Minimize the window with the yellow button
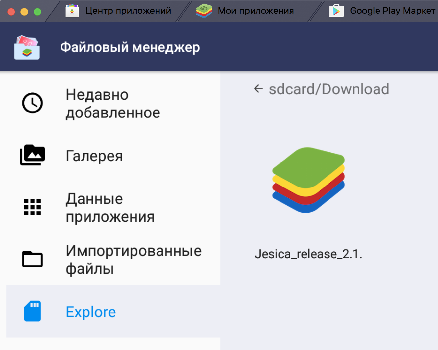The image size is (438, 350). point(24,12)
